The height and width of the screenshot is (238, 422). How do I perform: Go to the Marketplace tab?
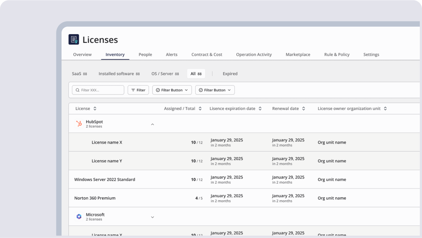298,55
